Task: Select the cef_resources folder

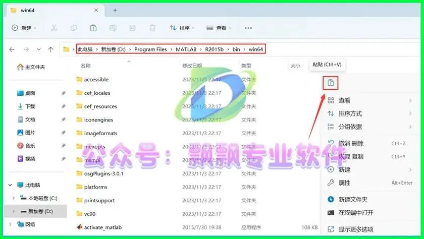Action: point(96,106)
